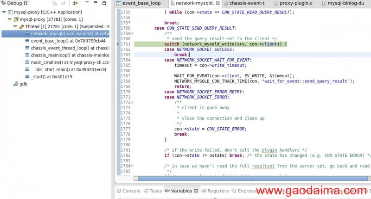
Task: Select chassis_event_thread_loop() stack frame
Action: [x=70, y=48]
